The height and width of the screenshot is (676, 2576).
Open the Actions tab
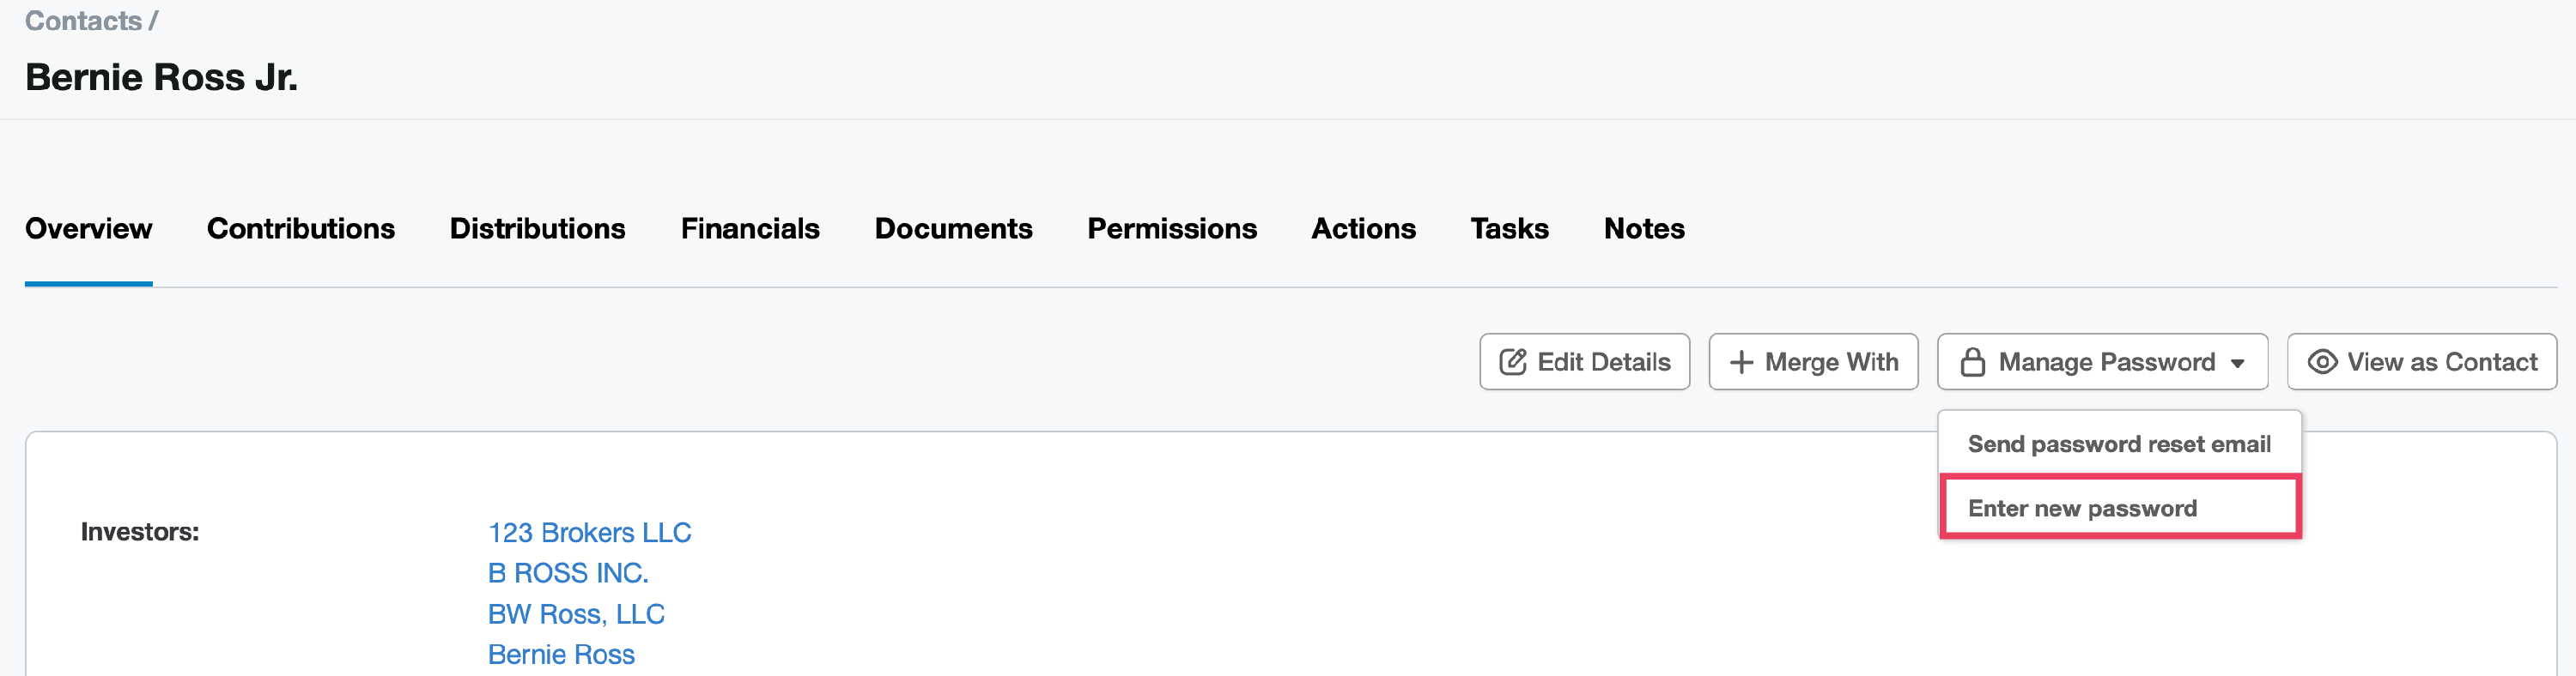pos(1362,229)
